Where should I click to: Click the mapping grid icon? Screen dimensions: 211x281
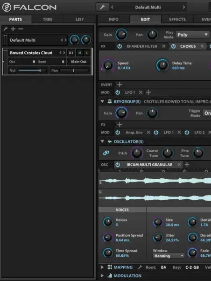(x=110, y=267)
